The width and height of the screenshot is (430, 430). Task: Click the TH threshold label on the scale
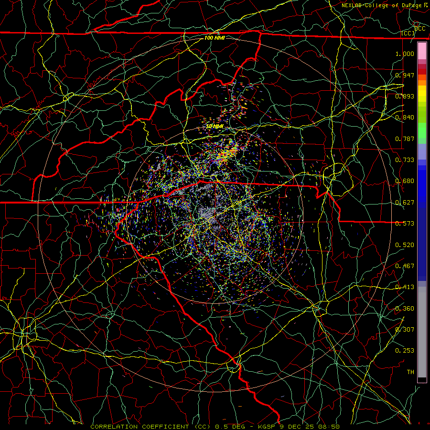tap(410, 372)
